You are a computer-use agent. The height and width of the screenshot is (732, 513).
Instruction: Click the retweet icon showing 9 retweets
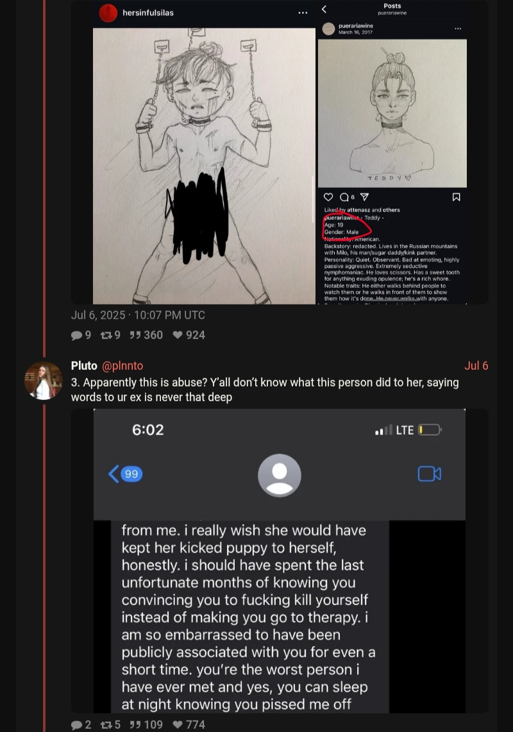(106, 335)
